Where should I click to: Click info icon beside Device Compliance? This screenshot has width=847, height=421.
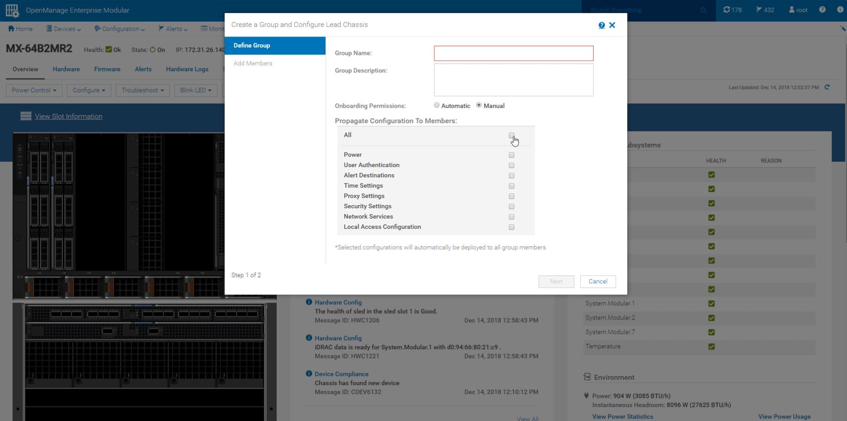(x=309, y=374)
